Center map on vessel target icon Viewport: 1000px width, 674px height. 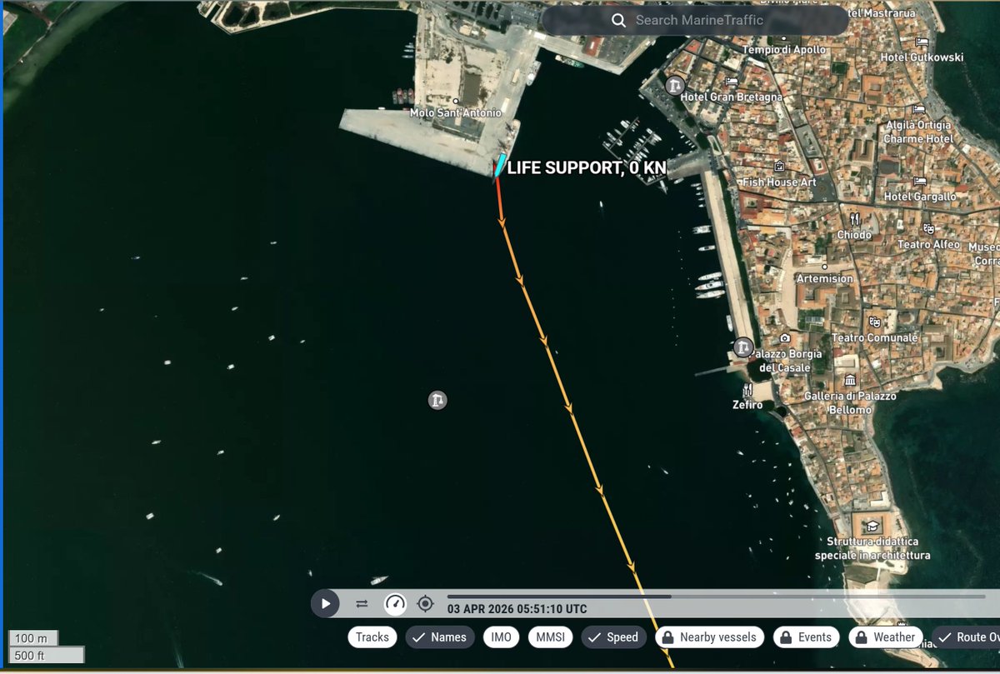tap(425, 604)
